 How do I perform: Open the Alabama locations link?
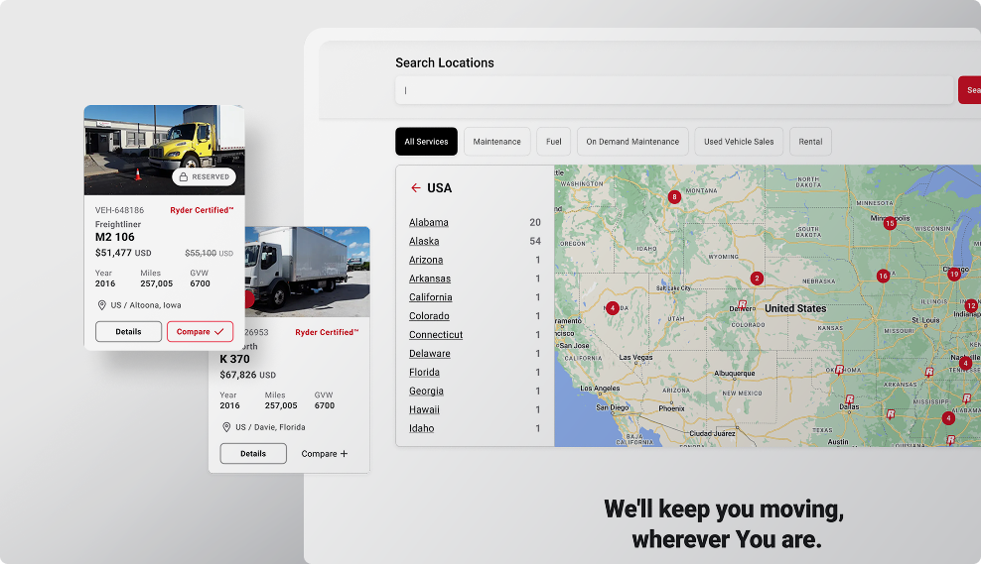429,222
